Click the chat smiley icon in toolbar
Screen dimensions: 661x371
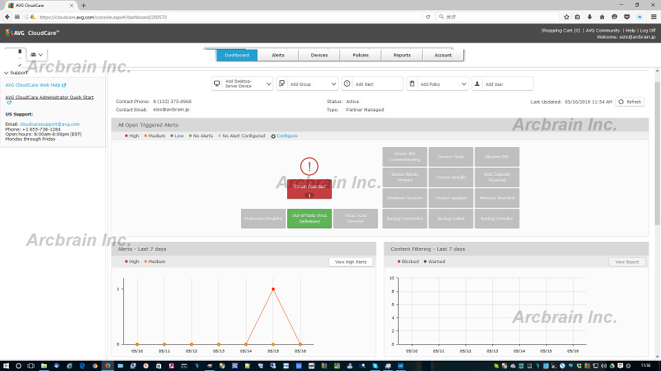tap(615, 16)
